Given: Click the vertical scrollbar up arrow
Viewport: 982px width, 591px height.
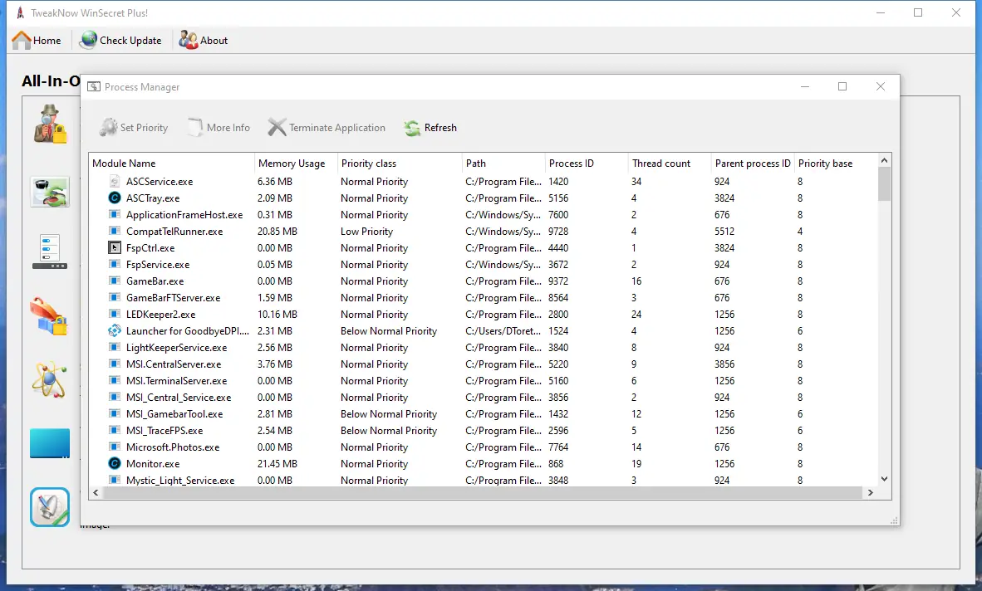Looking at the screenshot, I should click(x=884, y=160).
